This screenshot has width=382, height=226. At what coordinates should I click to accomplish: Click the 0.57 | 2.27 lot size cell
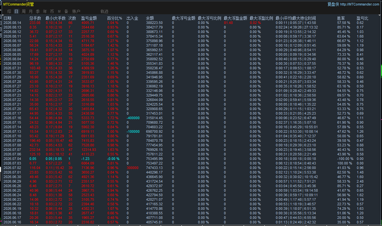(54, 164)
